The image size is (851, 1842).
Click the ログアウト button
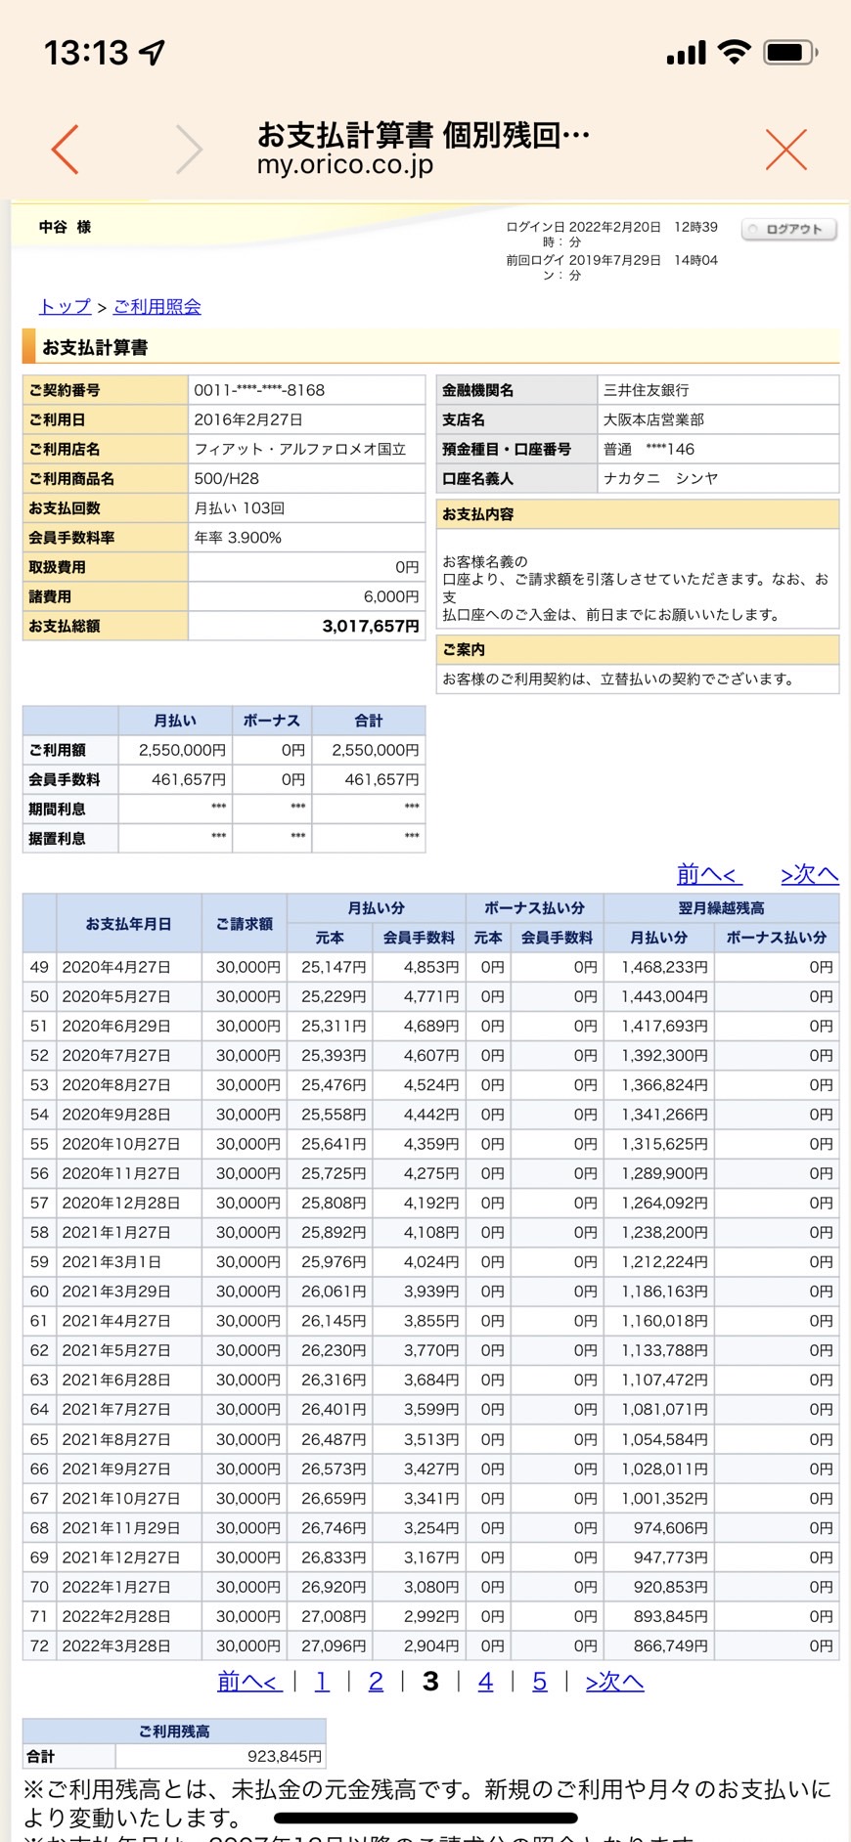(789, 230)
